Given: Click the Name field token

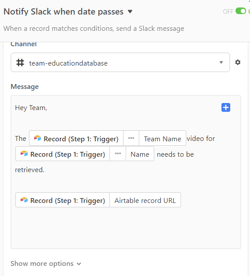Looking at the screenshot, I should 140,154.
